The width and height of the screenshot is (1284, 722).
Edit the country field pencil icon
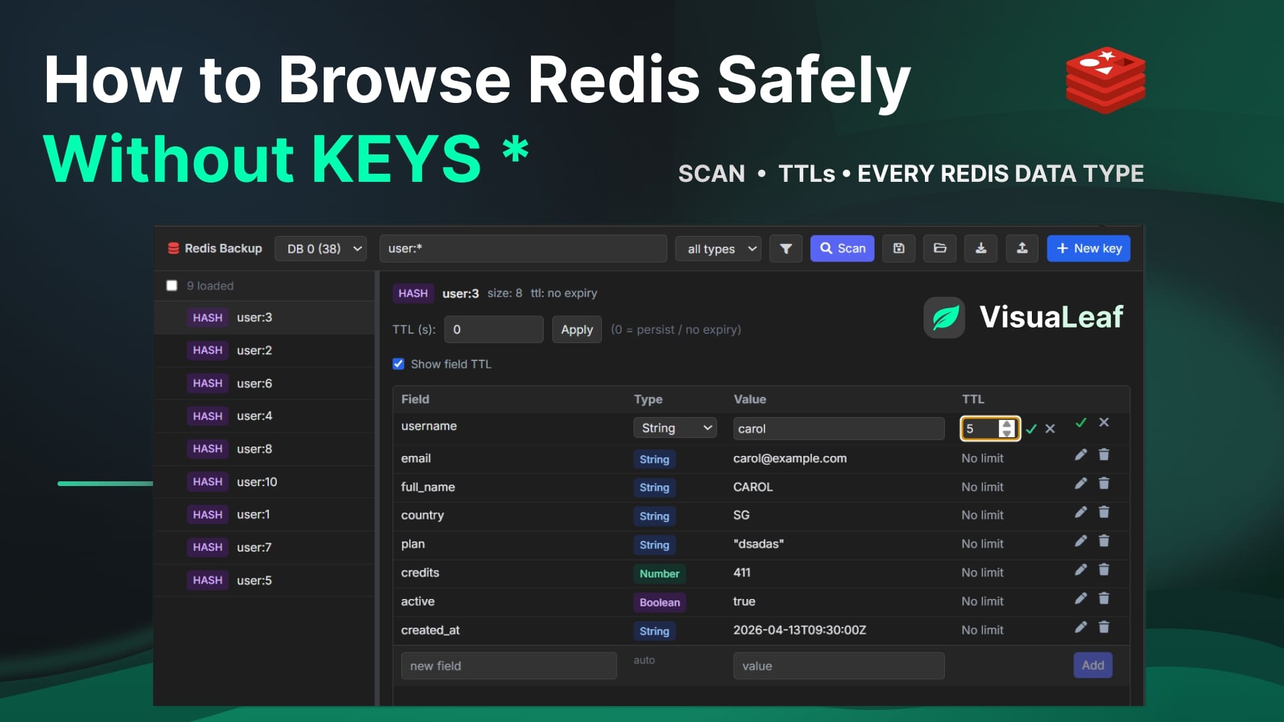point(1081,512)
